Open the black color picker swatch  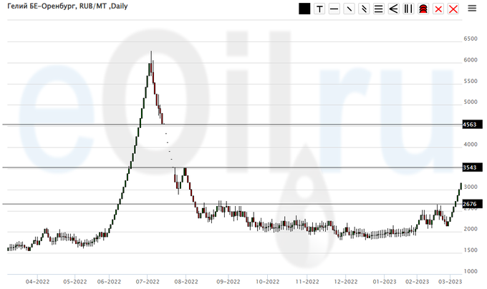click(304, 9)
